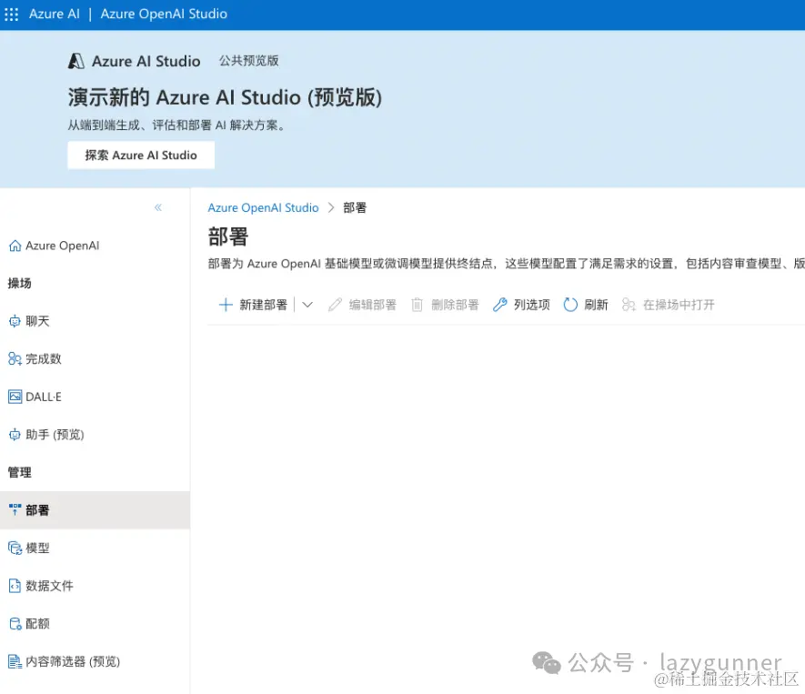Click the 助手 assistant bot icon
Screen dimensions: 805x694
click(15, 435)
